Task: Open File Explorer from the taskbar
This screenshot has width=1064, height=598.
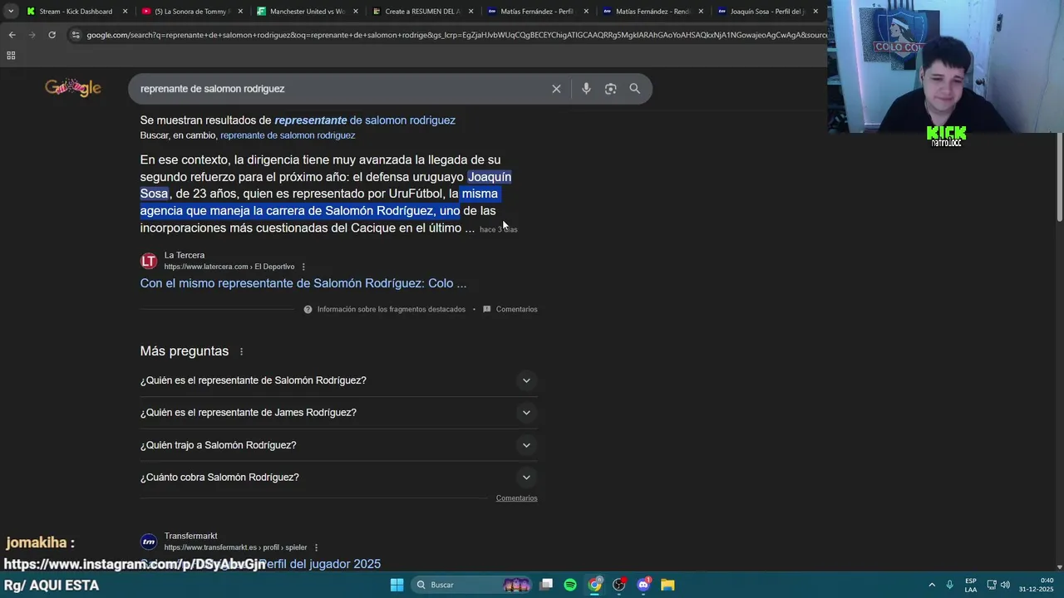Action: pos(667,585)
